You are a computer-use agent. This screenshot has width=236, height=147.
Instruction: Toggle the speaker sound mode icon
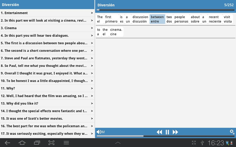coord(101,132)
